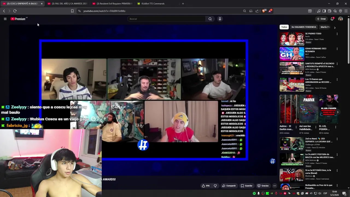Type in the Buscar search field
Viewport: 350px width, 197px height.
click(x=166, y=19)
